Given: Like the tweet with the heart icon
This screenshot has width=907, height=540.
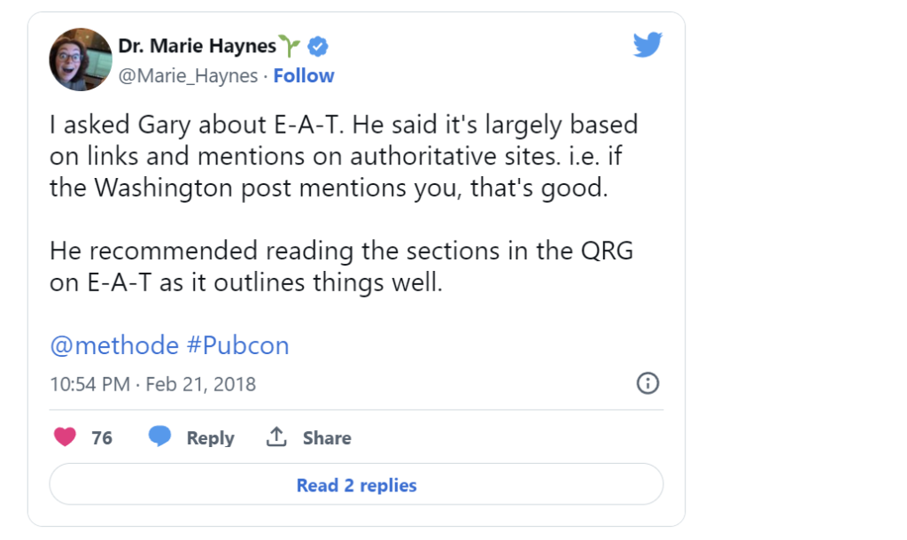Looking at the screenshot, I should pos(65,437).
